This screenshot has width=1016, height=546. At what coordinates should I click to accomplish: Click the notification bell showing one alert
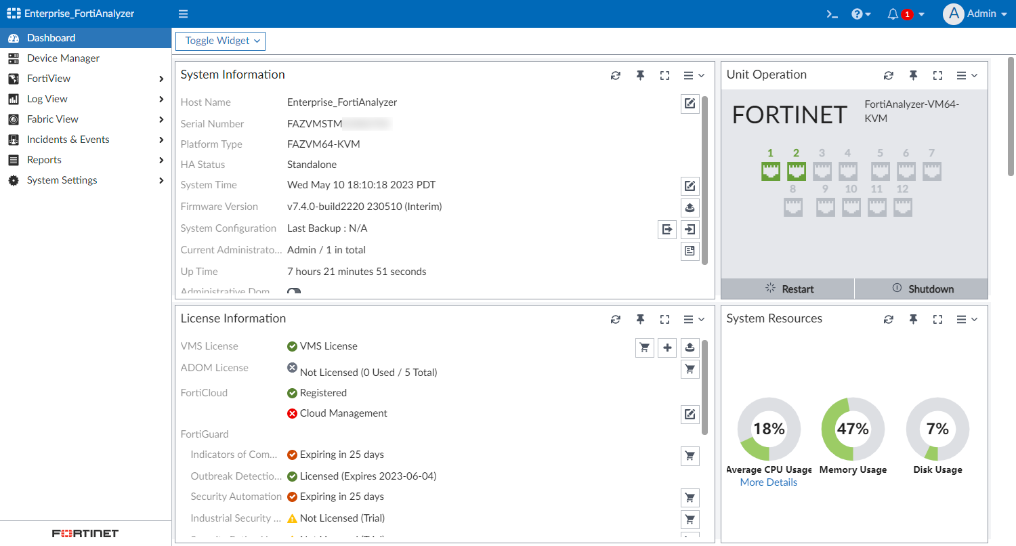pyautogui.click(x=893, y=14)
